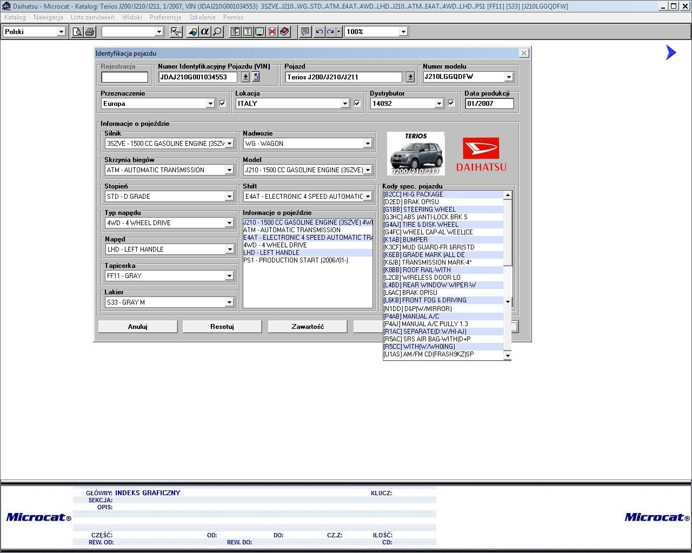Toggle the Lokacja checkbox

(x=357, y=104)
